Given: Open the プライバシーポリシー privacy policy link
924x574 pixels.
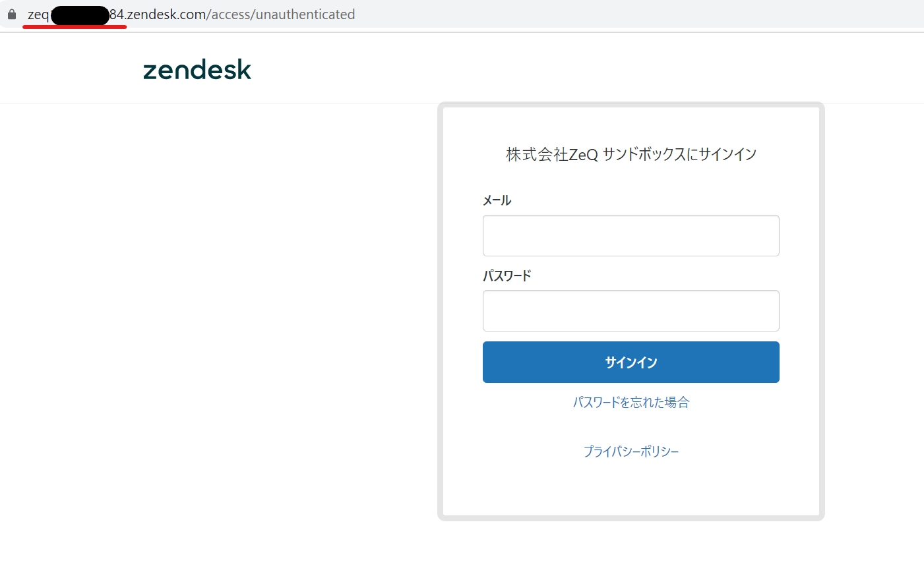Looking at the screenshot, I should click(x=630, y=451).
